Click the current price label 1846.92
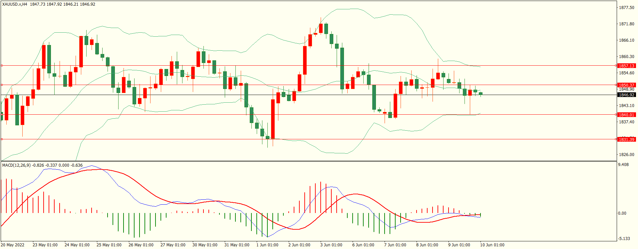 626,95
